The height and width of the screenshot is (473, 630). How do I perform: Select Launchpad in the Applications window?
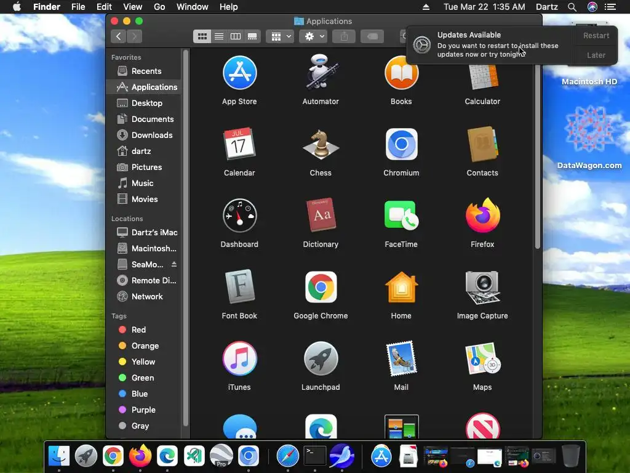[x=321, y=358]
